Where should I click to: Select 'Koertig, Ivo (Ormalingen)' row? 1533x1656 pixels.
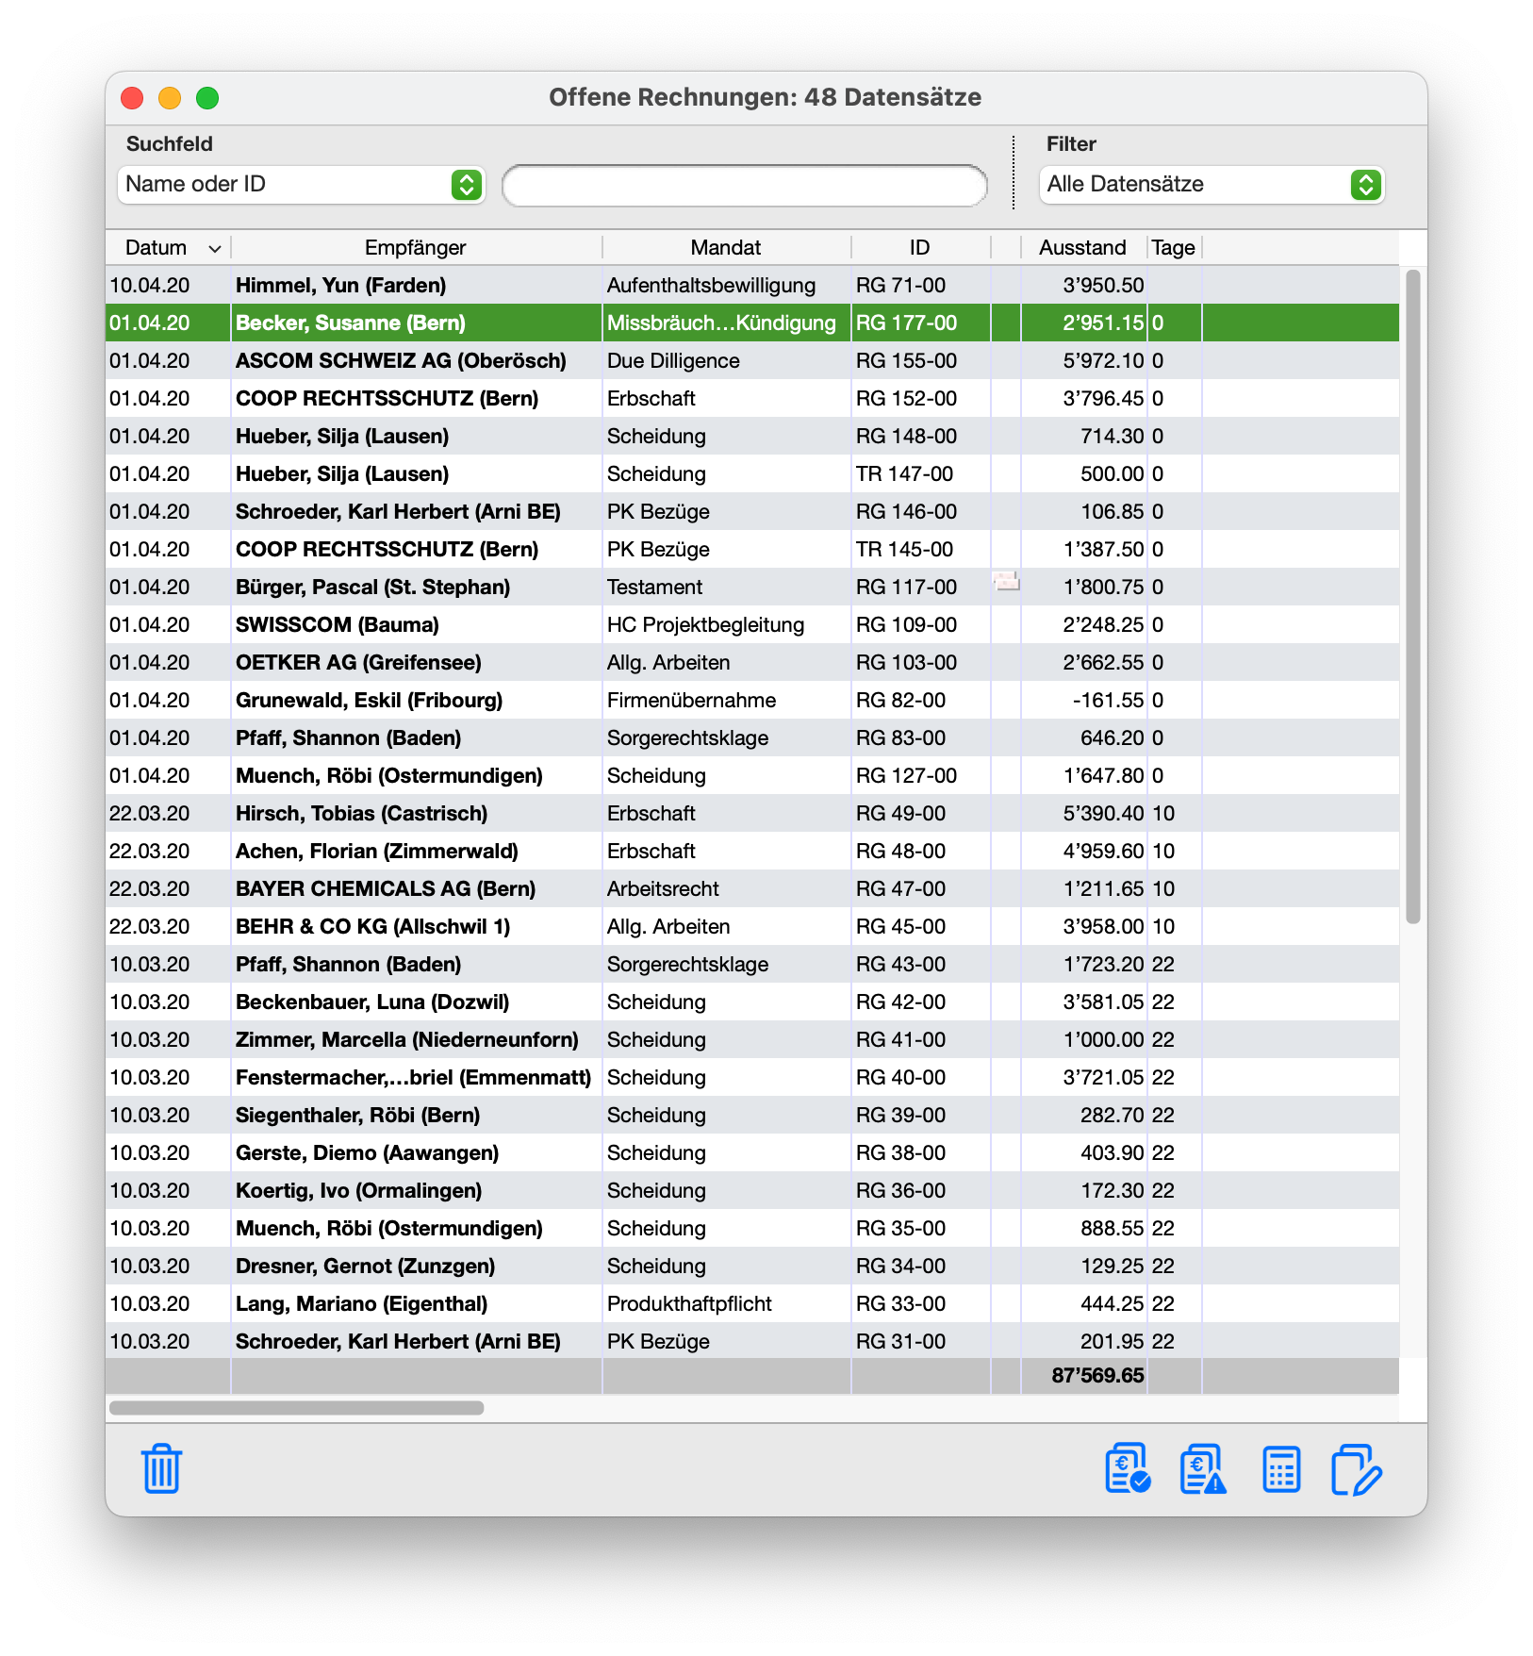(752, 1190)
